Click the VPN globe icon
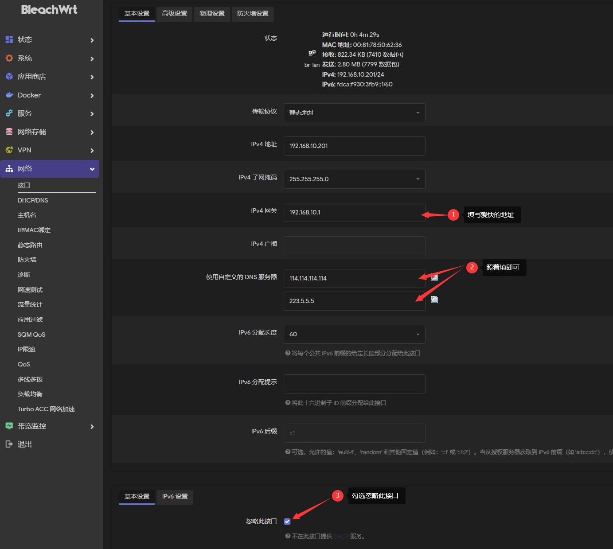This screenshot has width=613, height=549. point(9,150)
